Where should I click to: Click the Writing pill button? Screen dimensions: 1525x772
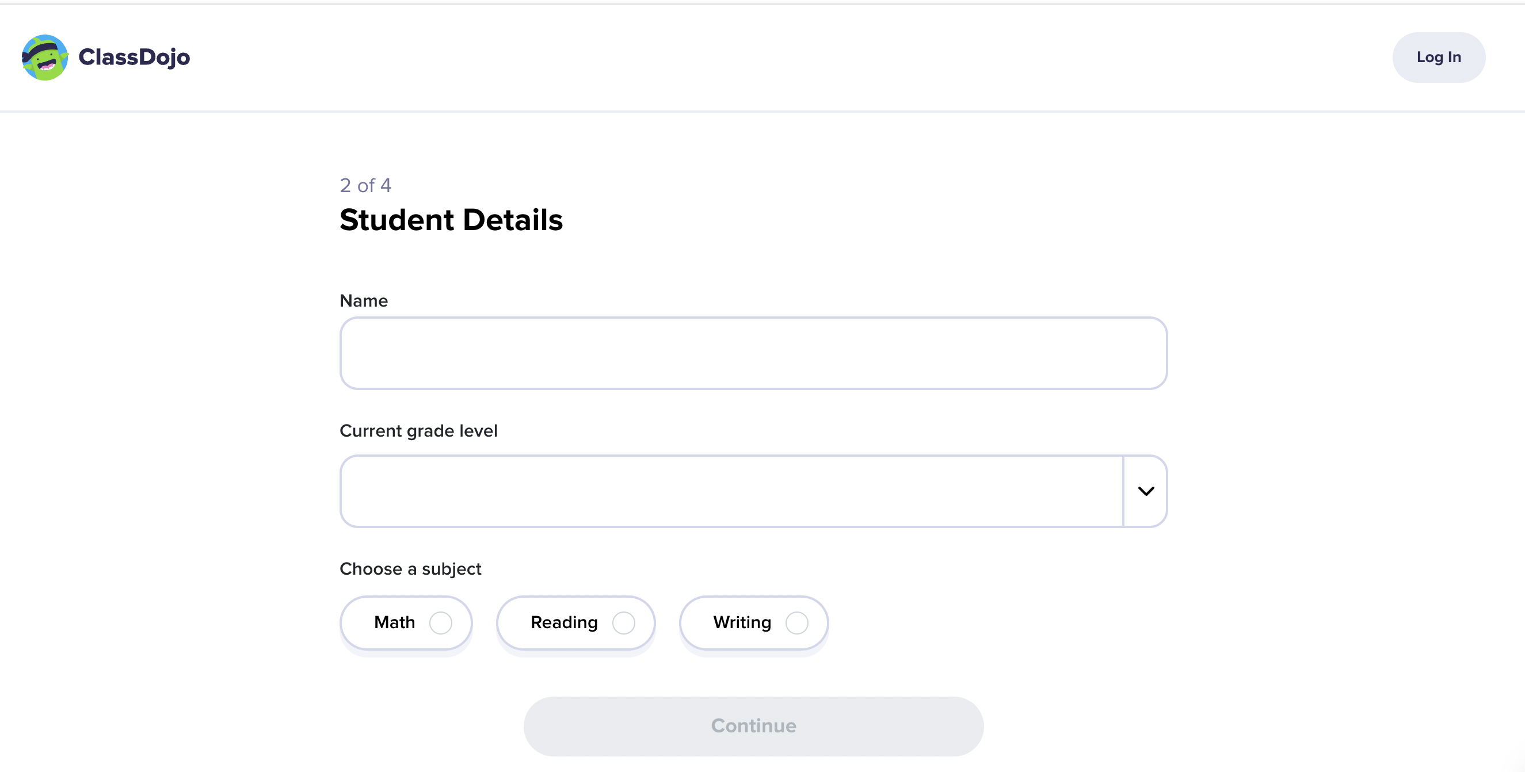[x=753, y=622]
